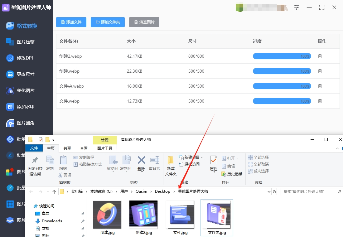
Task: Click the 创建2.webp progress bar
Action: coord(282,56)
